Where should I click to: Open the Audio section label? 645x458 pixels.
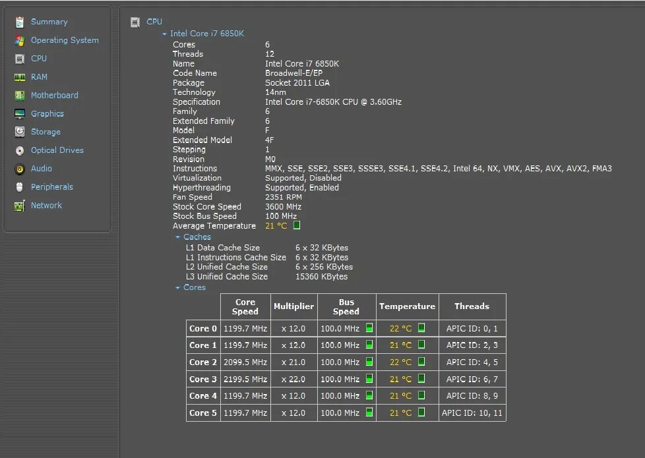tap(42, 169)
